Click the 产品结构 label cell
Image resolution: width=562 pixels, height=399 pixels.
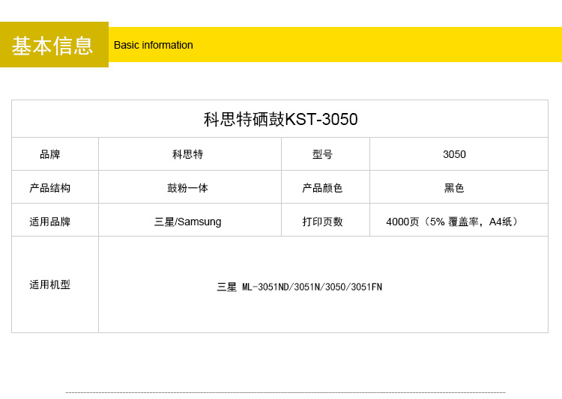[50, 188]
